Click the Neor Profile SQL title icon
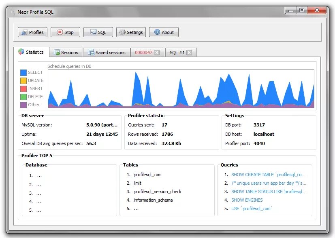The width and height of the screenshot is (335, 238). [13, 12]
